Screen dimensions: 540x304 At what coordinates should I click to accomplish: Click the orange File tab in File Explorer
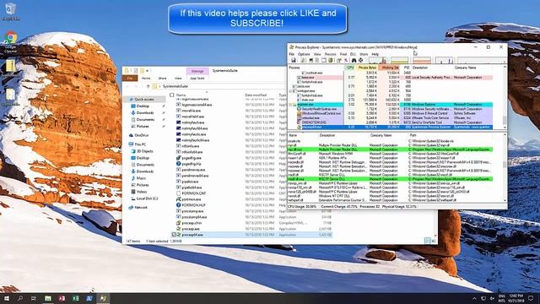(x=130, y=79)
